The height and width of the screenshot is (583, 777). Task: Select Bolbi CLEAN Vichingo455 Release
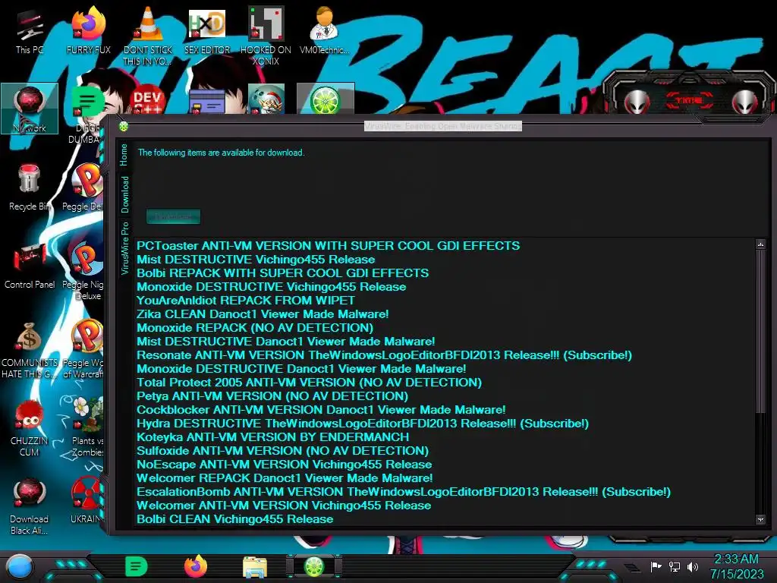coord(235,519)
